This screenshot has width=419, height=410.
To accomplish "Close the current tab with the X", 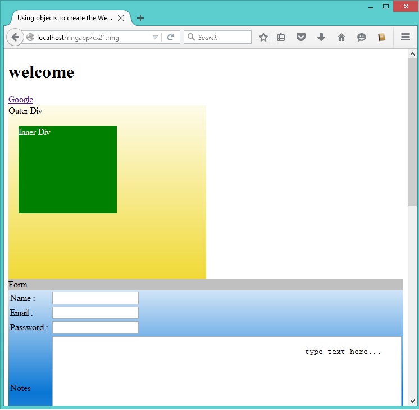I will click(121, 18).
